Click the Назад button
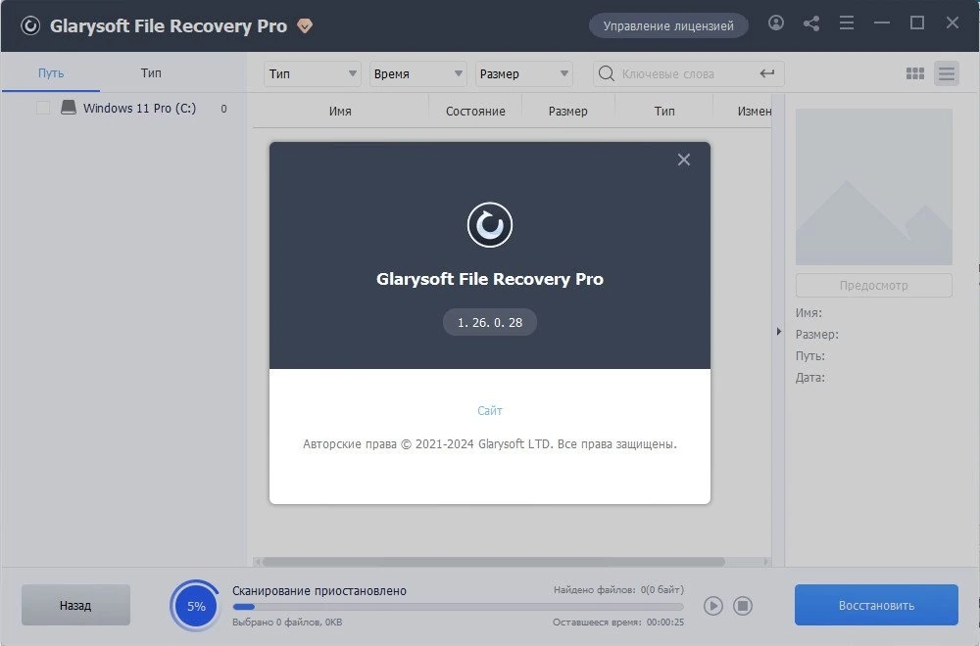The height and width of the screenshot is (646, 980). coord(75,605)
